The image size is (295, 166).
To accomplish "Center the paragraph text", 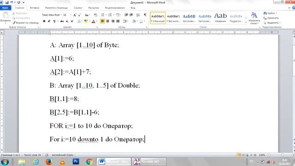I will point(107,21).
